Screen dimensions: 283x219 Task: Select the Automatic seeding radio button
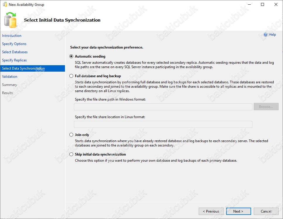(x=71, y=56)
